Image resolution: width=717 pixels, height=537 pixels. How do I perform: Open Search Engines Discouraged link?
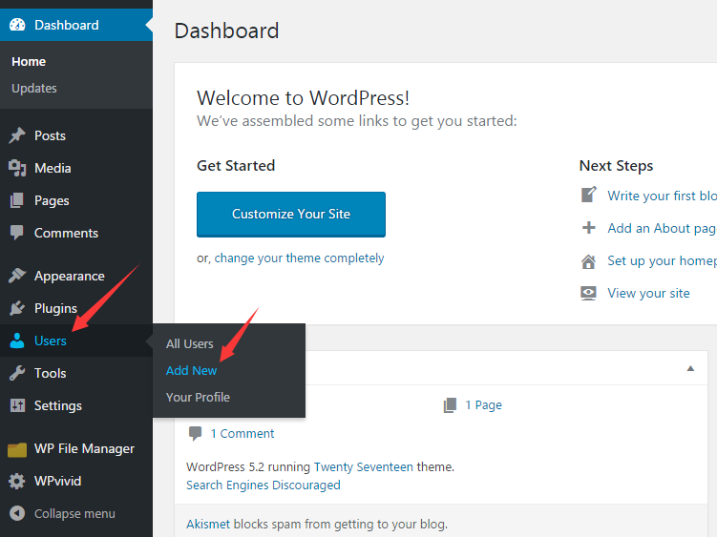264,485
